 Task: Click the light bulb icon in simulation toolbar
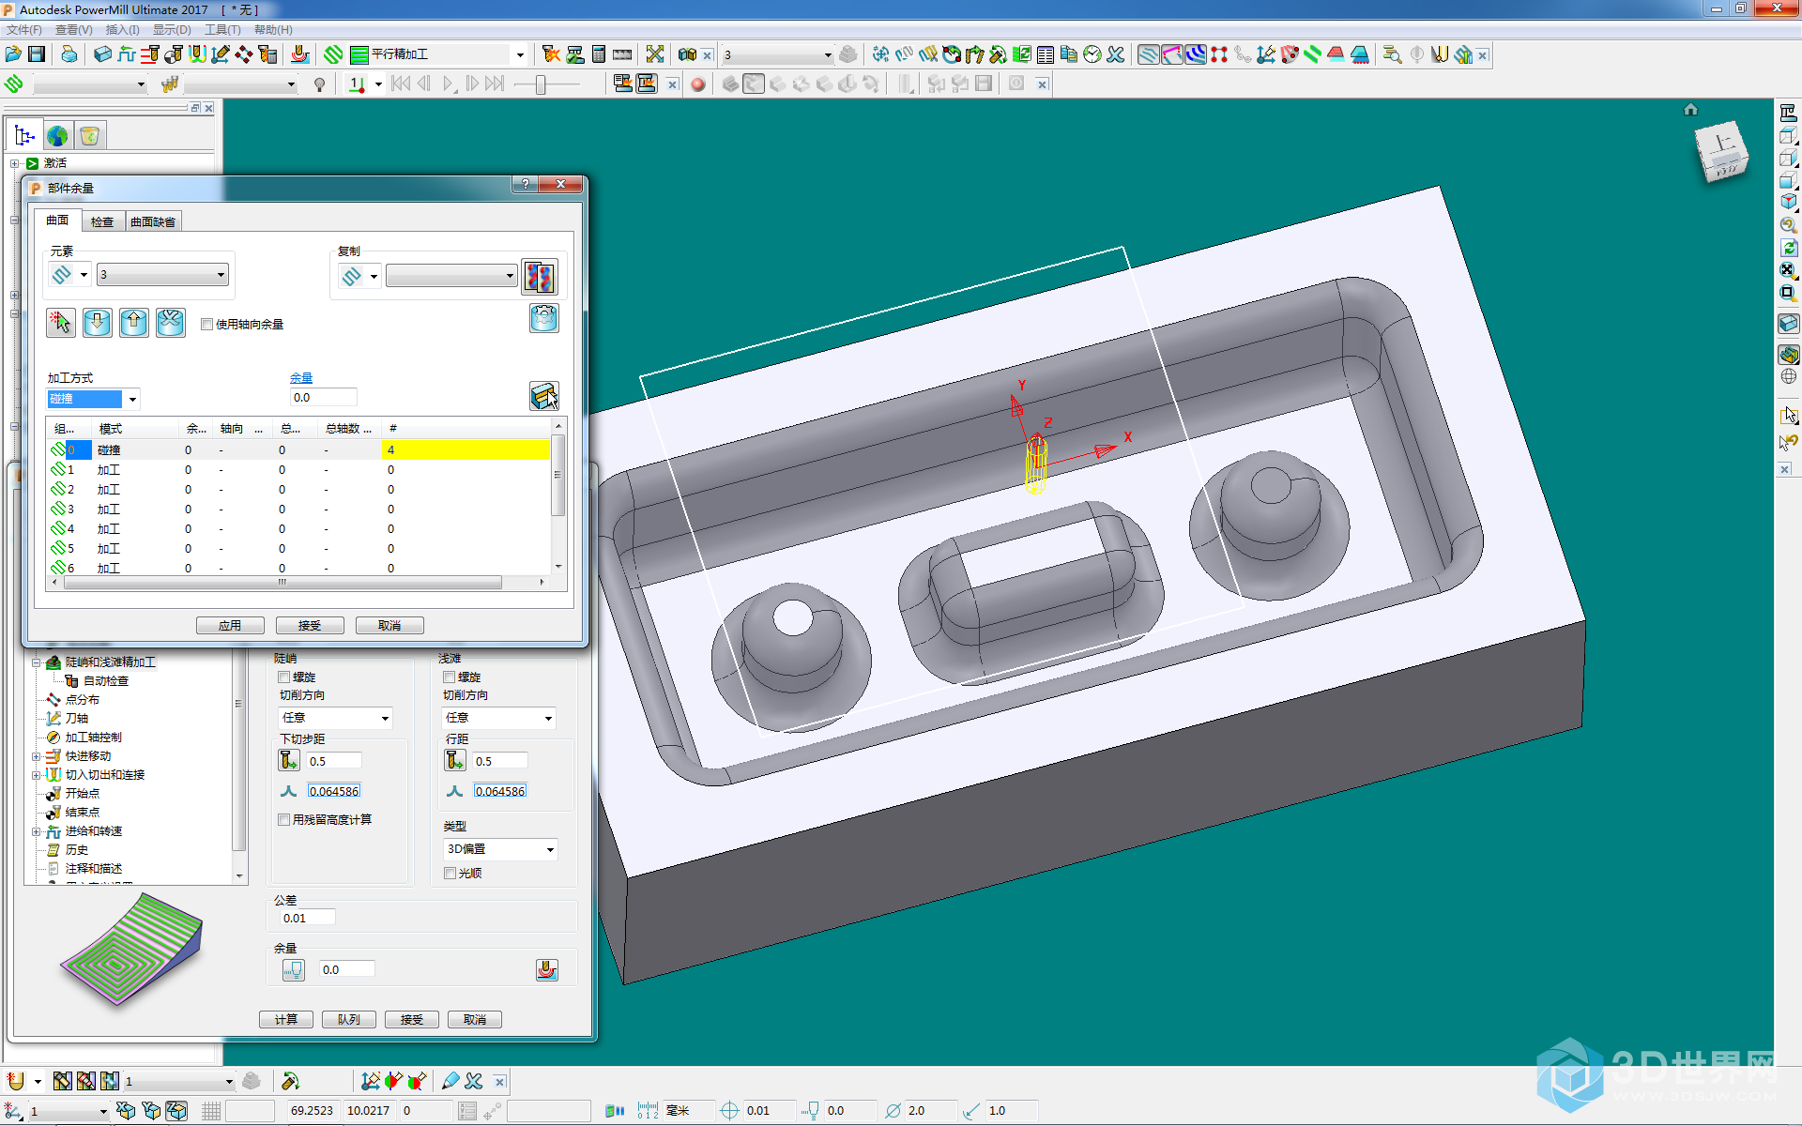pyautogui.click(x=319, y=84)
